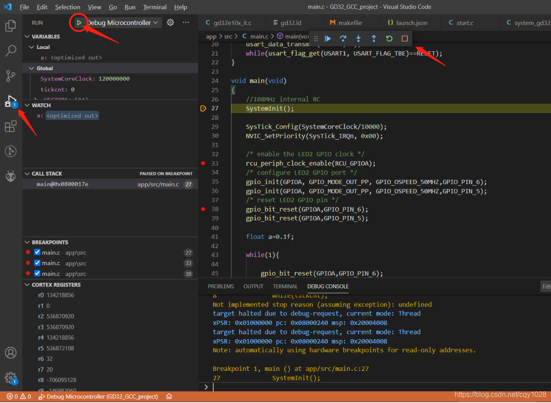Select SystemCoreClock global variable row
This screenshot has height=403, width=551.
point(110,79)
